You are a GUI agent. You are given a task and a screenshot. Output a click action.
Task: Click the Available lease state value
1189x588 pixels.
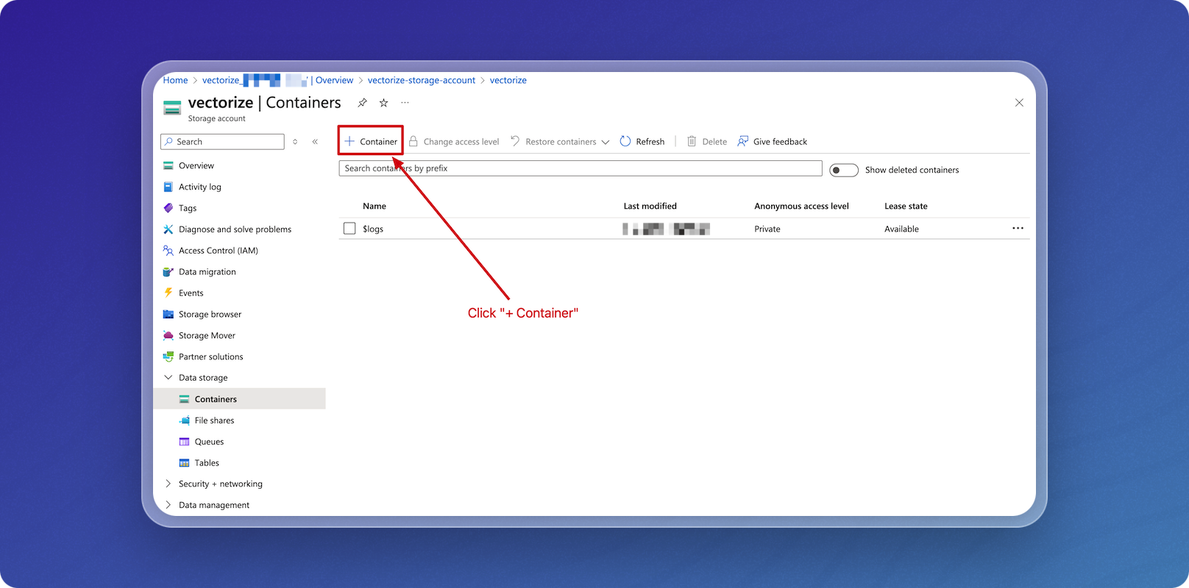click(901, 229)
